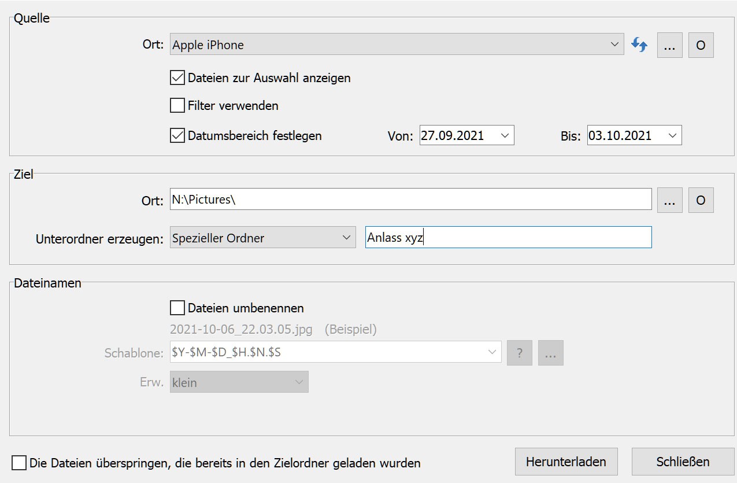Screen dimensions: 737x483
Task: Toggle 'Dateien zur Auswahl anzeigen' checkbox
Action: click(x=177, y=78)
